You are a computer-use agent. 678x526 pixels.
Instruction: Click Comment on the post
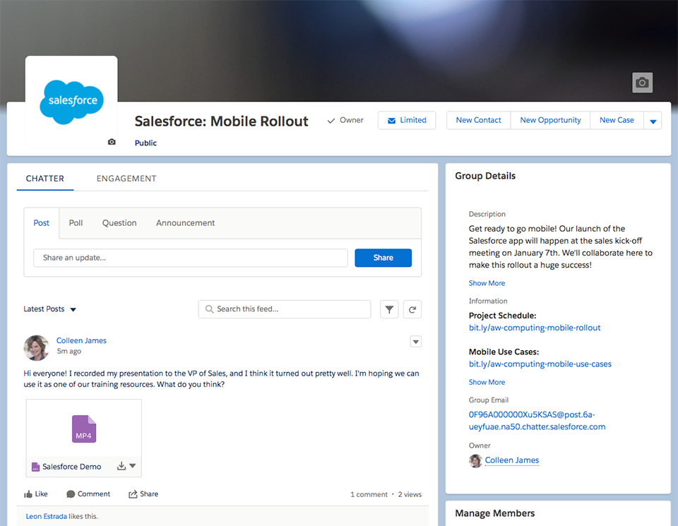pyautogui.click(x=88, y=494)
